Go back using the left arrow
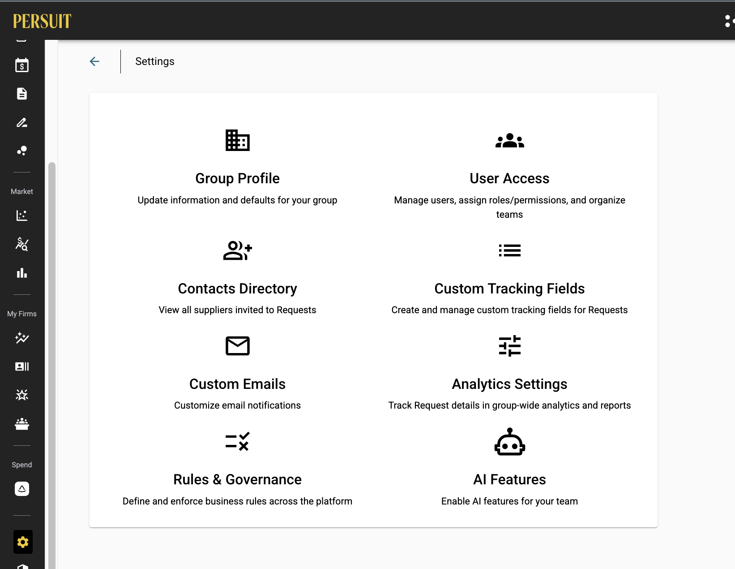This screenshot has width=735, height=569. pyautogui.click(x=94, y=61)
